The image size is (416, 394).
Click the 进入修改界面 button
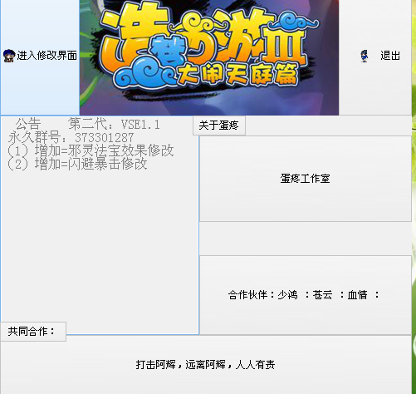tap(40, 57)
